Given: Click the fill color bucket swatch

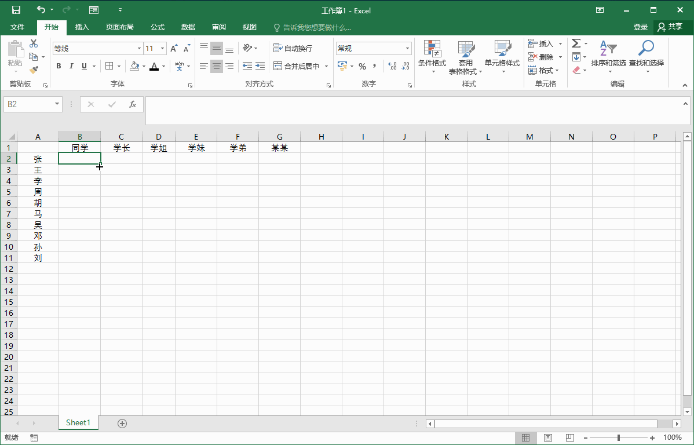Looking at the screenshot, I should [134, 67].
